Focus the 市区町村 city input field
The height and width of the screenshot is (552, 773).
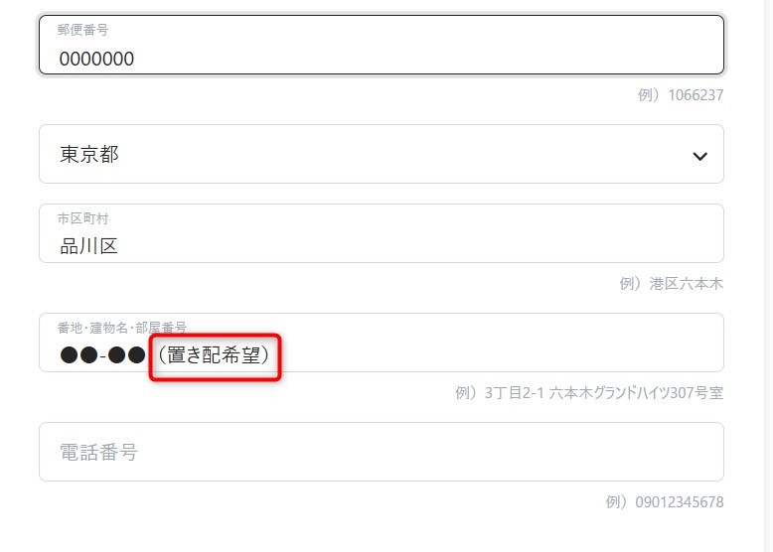[x=382, y=233]
